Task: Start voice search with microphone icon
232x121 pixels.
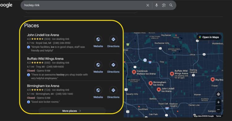Action: coord(157,5)
